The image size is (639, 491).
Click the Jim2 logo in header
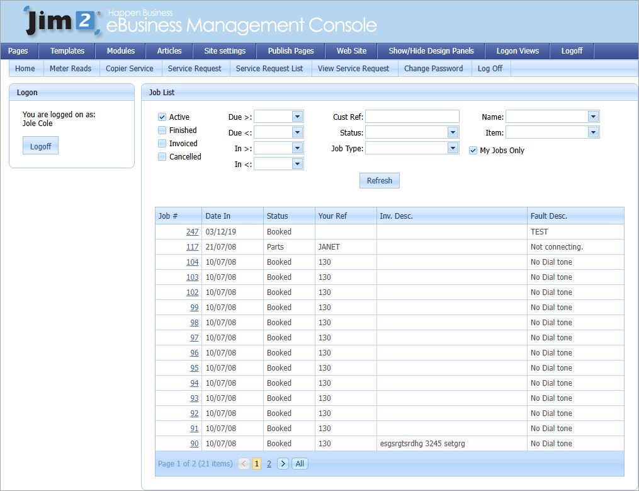[x=62, y=21]
